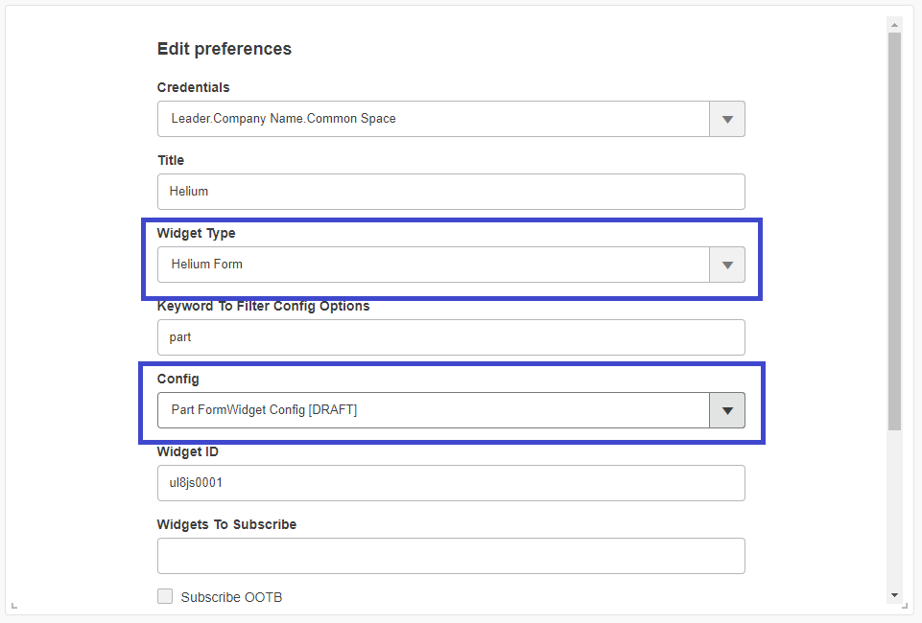This screenshot has width=922, height=623.
Task: Click the Keyword To Filter Config Options label
Action: [263, 306]
